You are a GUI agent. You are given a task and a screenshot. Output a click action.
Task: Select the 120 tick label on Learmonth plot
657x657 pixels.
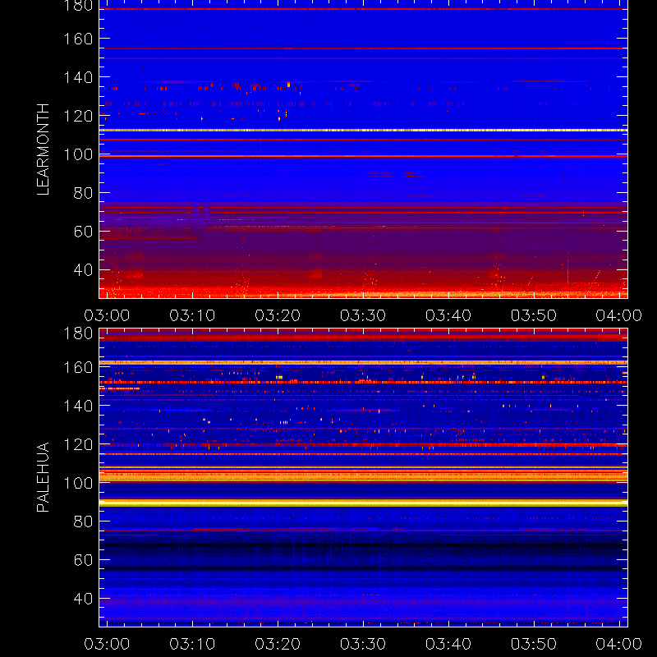[x=78, y=116]
